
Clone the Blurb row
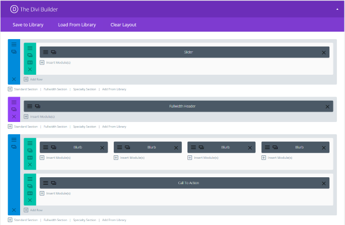(30, 150)
